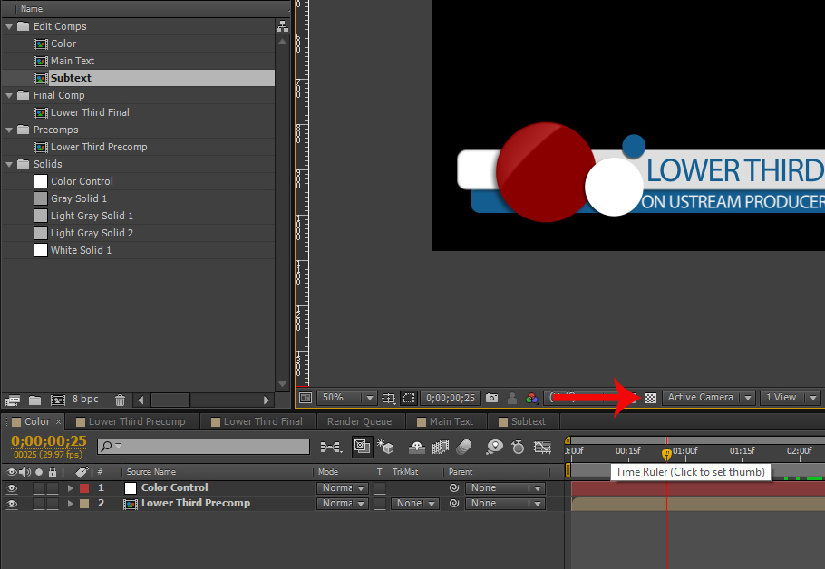Collapse the Solids folder
The image size is (825, 569).
pos(9,164)
